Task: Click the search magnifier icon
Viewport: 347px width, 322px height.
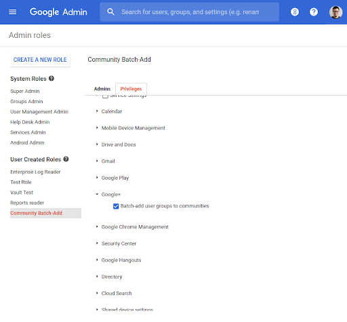Action: (x=110, y=12)
